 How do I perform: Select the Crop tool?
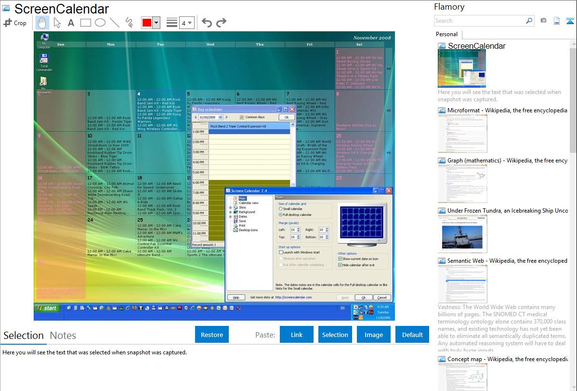pyautogui.click(x=15, y=23)
